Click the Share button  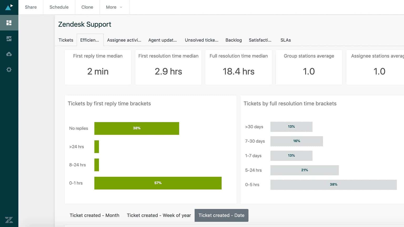click(31, 7)
